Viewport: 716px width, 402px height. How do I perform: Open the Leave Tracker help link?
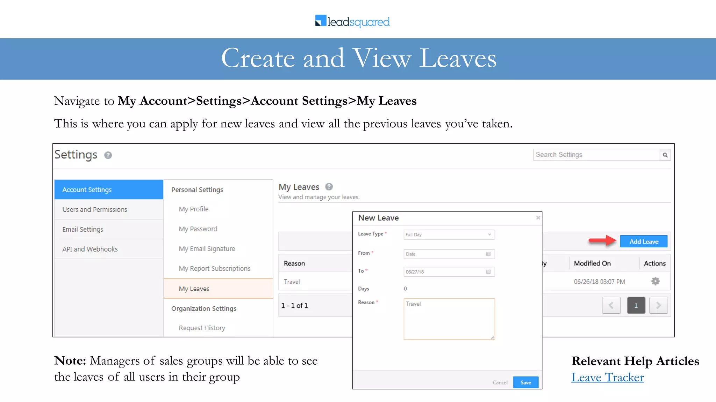[607, 377]
